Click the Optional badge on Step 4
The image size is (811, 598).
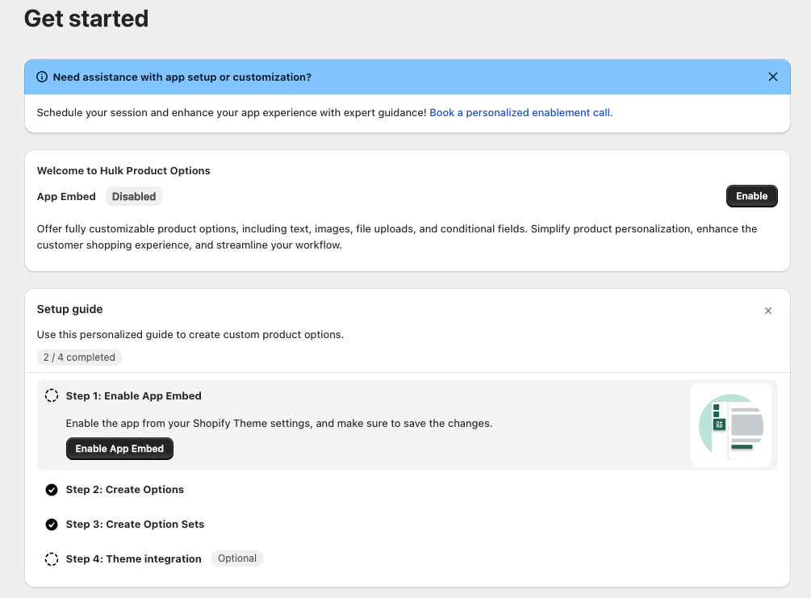click(x=237, y=558)
